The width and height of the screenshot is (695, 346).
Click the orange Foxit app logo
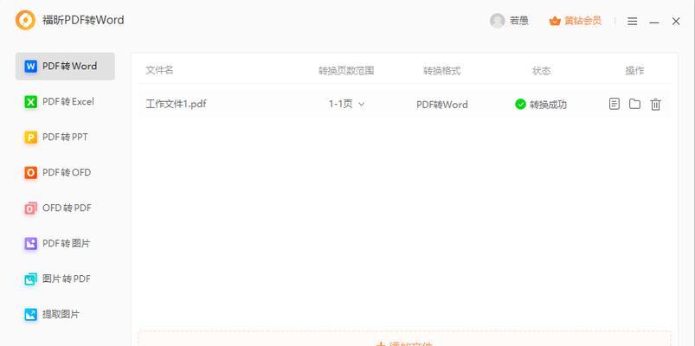tap(25, 20)
